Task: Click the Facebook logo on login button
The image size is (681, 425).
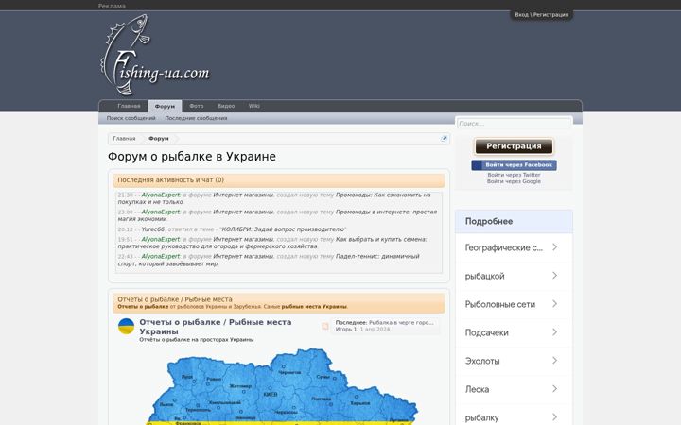Action: point(478,165)
